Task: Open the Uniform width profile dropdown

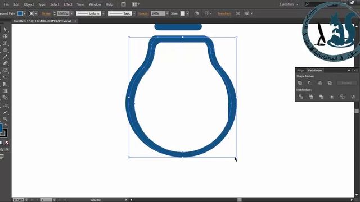Action: [103, 13]
